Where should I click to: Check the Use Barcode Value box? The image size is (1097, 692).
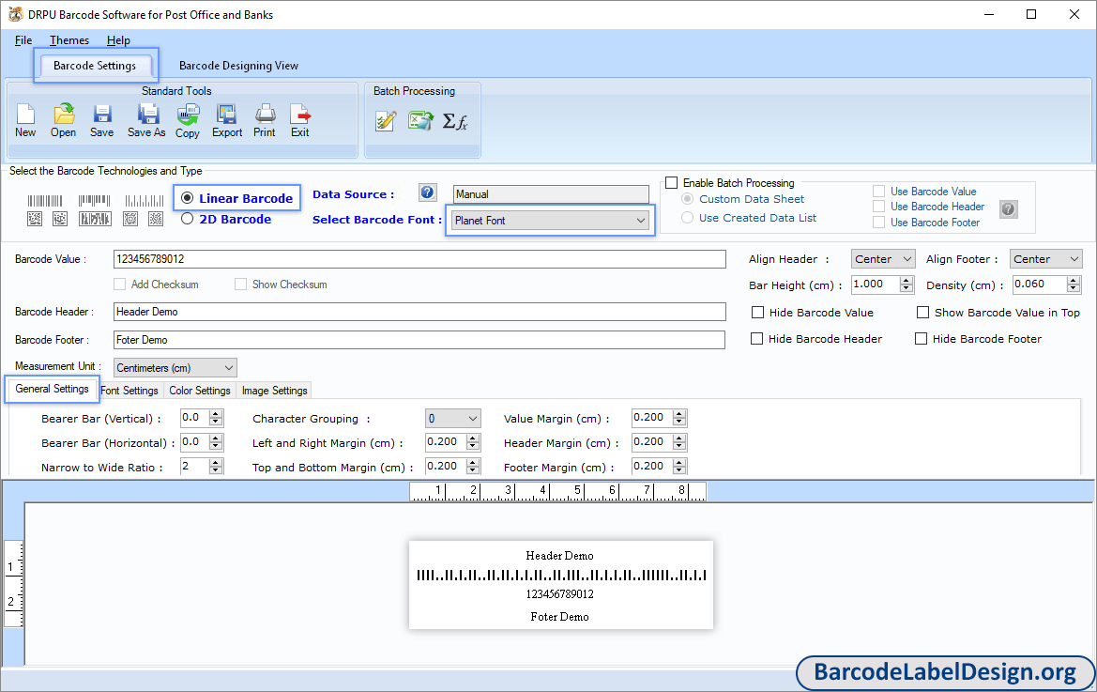pyautogui.click(x=878, y=191)
